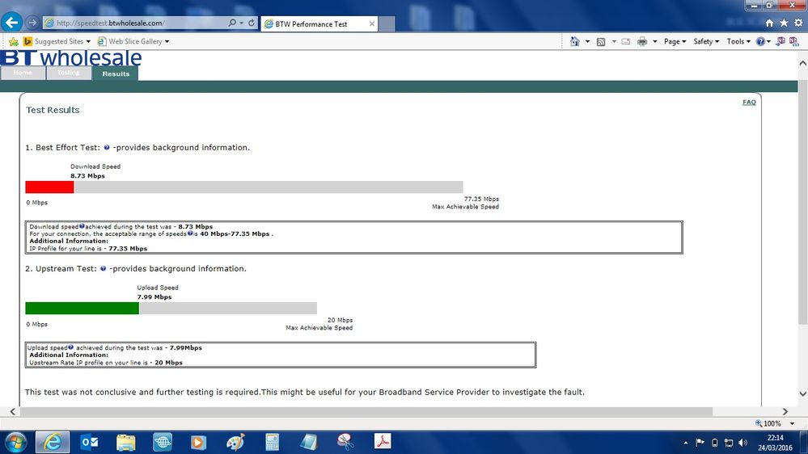The height and width of the screenshot is (454, 808).
Task: Open the Page menu
Action: coord(675,41)
